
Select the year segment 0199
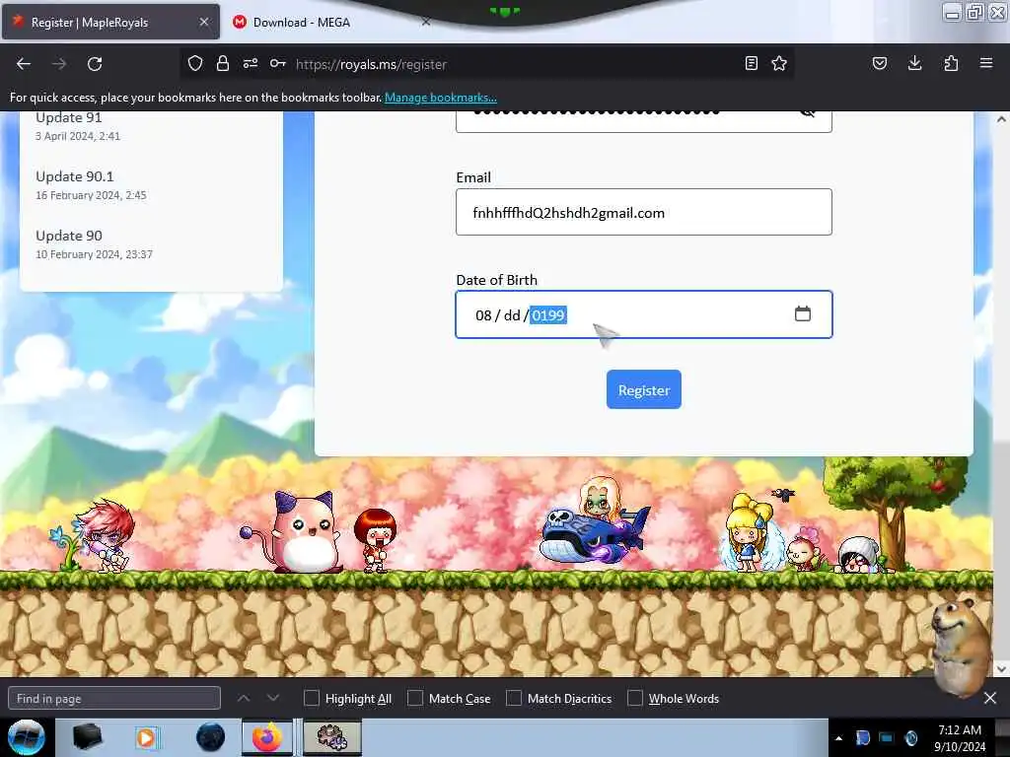tap(548, 315)
